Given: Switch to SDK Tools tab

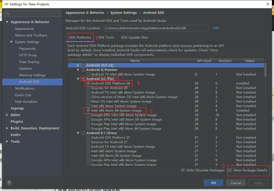Looking at the screenshot, I should 106,37.
